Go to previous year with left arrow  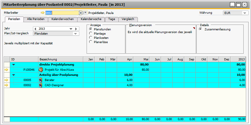point(35,29)
